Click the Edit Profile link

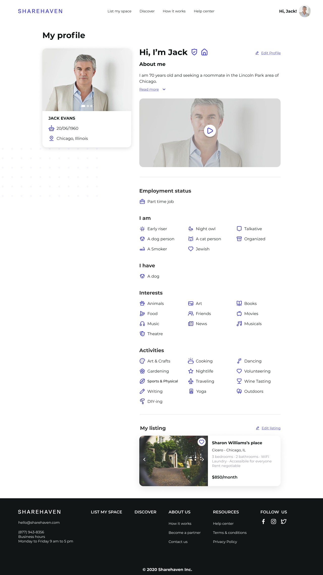(268, 53)
